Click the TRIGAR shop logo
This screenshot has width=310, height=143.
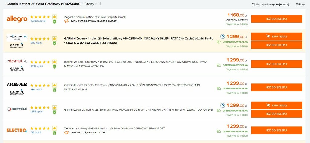tap(17, 84)
